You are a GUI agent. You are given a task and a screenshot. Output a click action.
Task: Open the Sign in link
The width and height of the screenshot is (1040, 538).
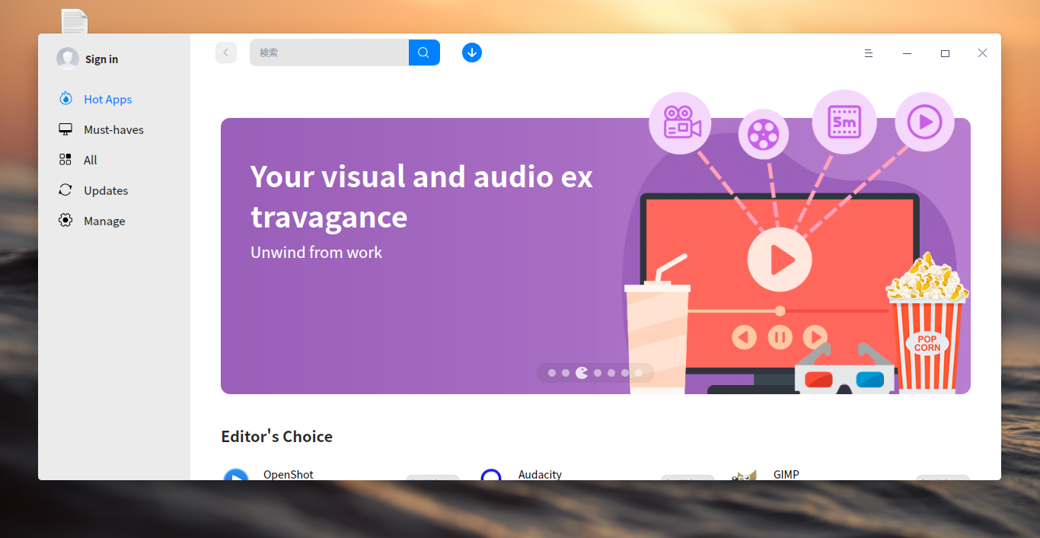pos(101,59)
